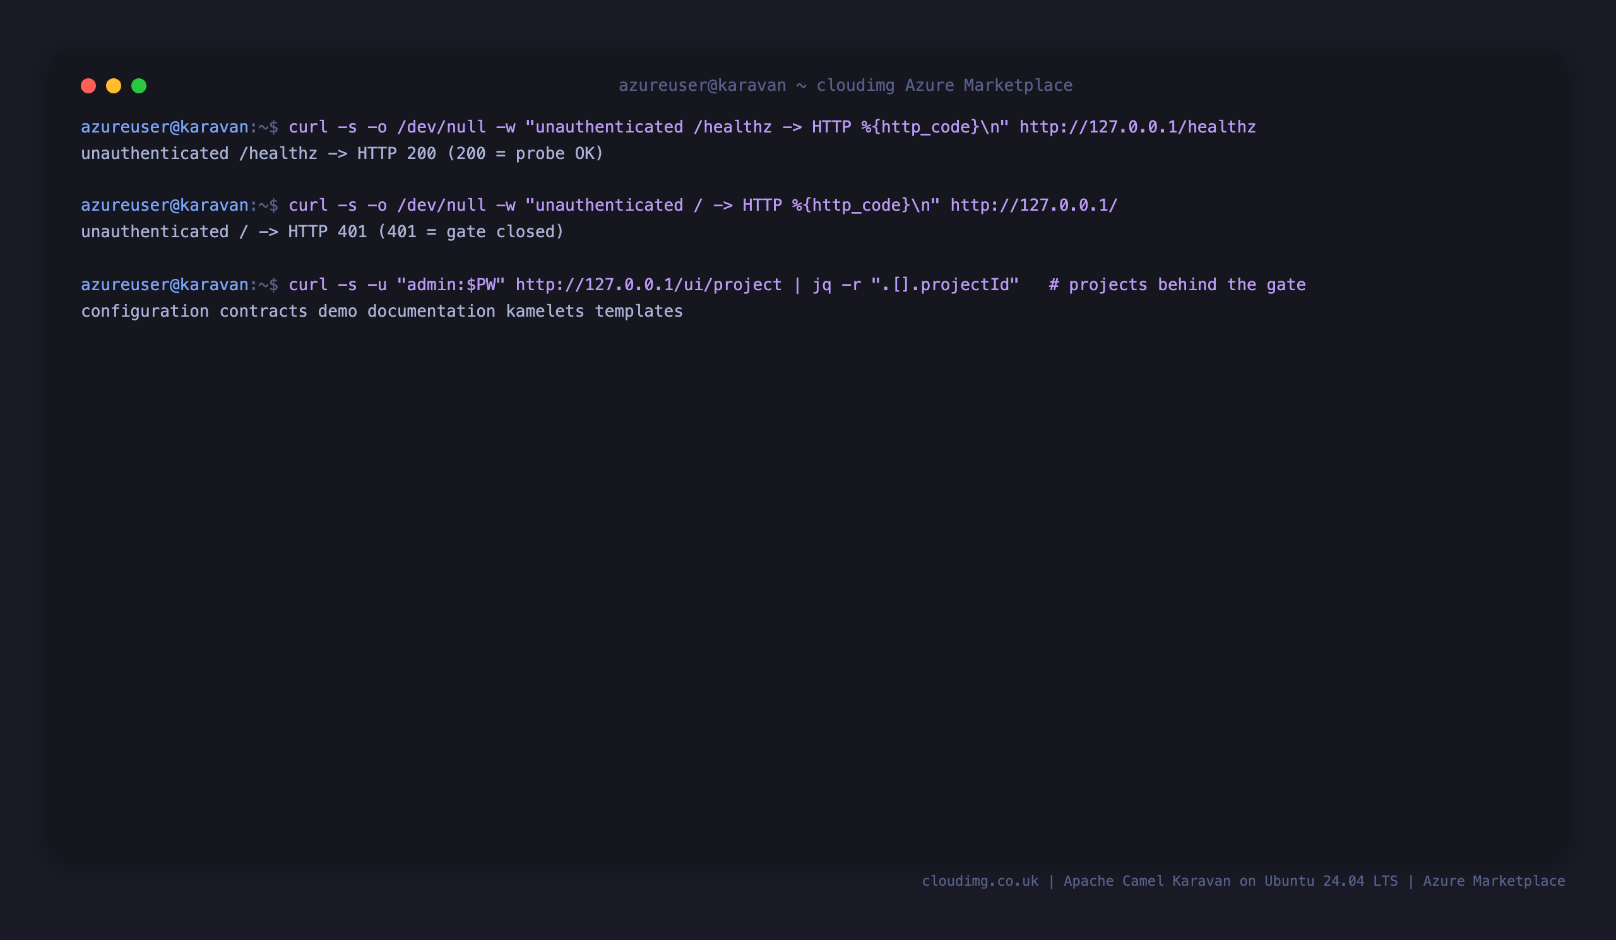Click the URL http://127.0.0.1/healthz
Screen dimensions: 1616x940
[1138, 127]
